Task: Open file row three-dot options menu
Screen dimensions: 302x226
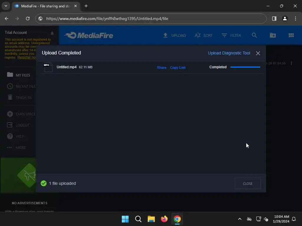Action: pyautogui.click(x=291, y=63)
